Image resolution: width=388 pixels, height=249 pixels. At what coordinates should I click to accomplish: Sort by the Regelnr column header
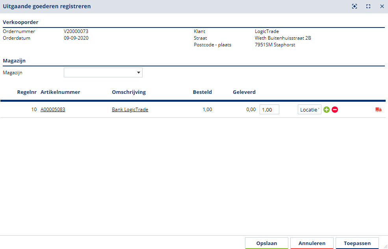click(x=27, y=92)
